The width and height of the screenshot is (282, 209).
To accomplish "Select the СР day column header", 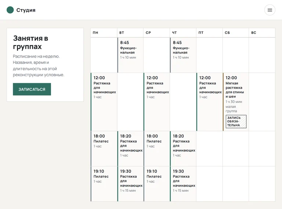I will tap(156, 33).
